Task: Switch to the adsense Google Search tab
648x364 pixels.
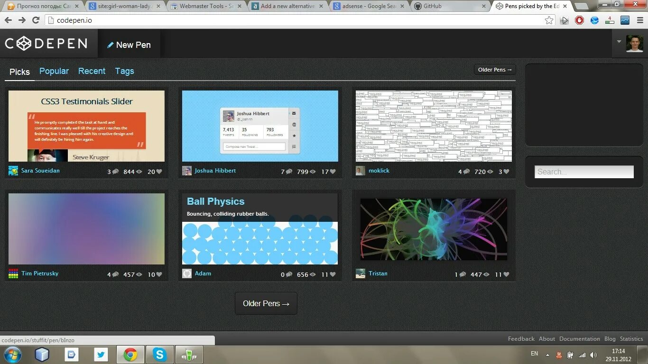Action: (x=369, y=6)
